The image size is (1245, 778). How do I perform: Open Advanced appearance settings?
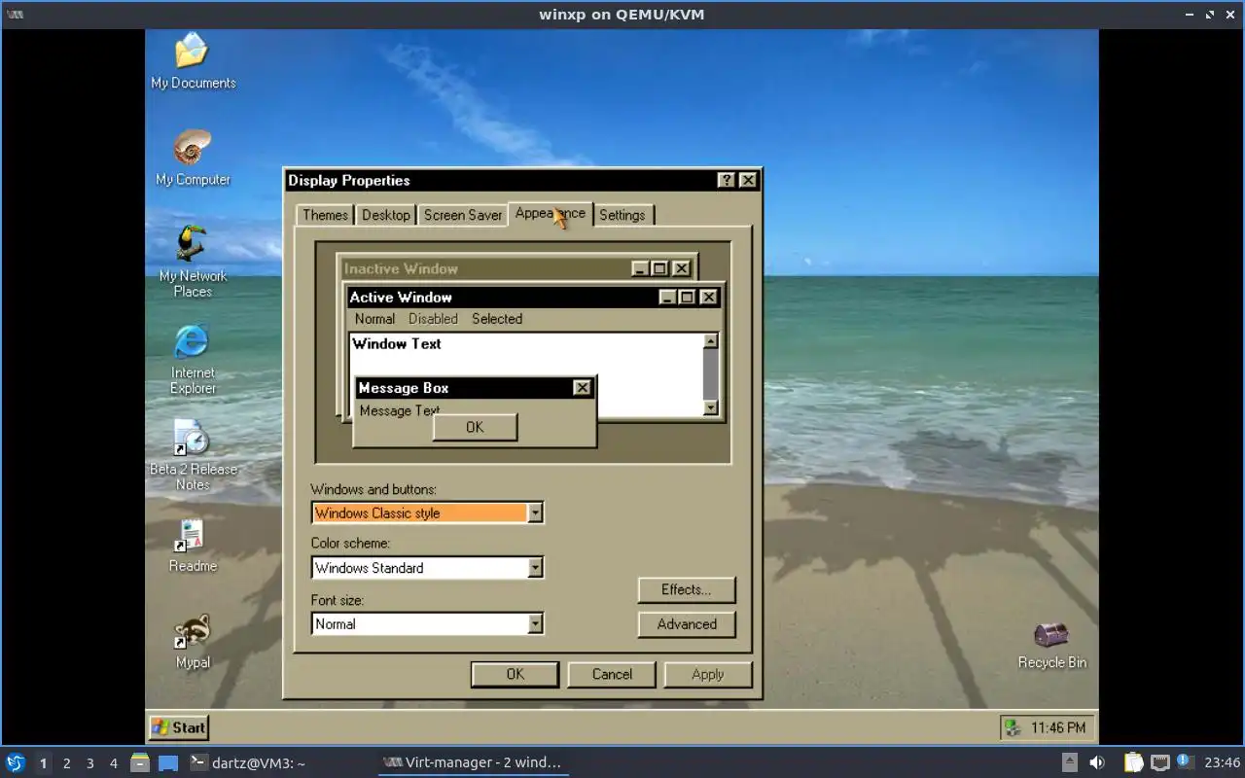click(x=687, y=624)
